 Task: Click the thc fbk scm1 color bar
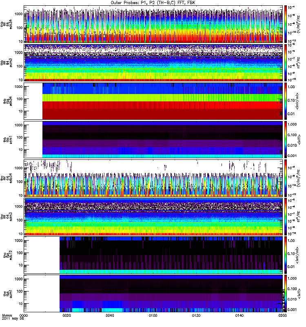point(285,293)
